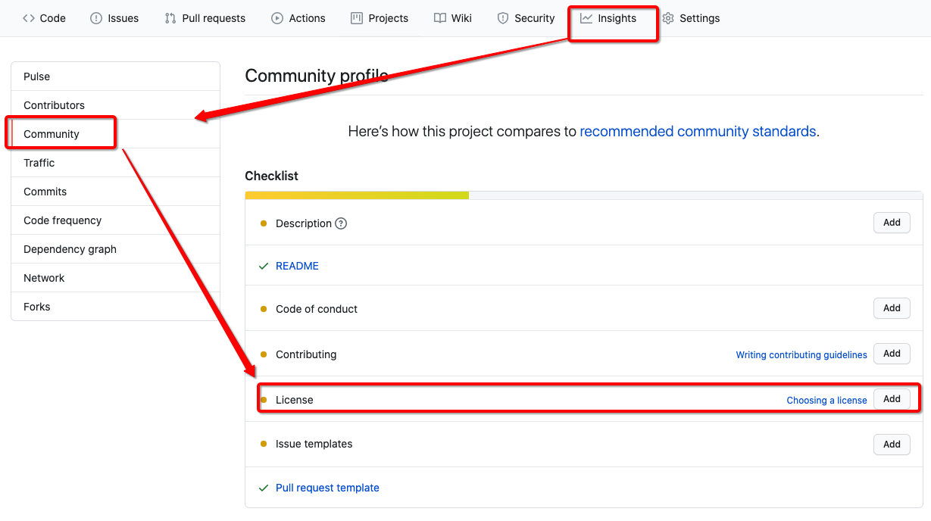Click the Projects board icon
This screenshot has width=931, height=521.
coord(357,18)
